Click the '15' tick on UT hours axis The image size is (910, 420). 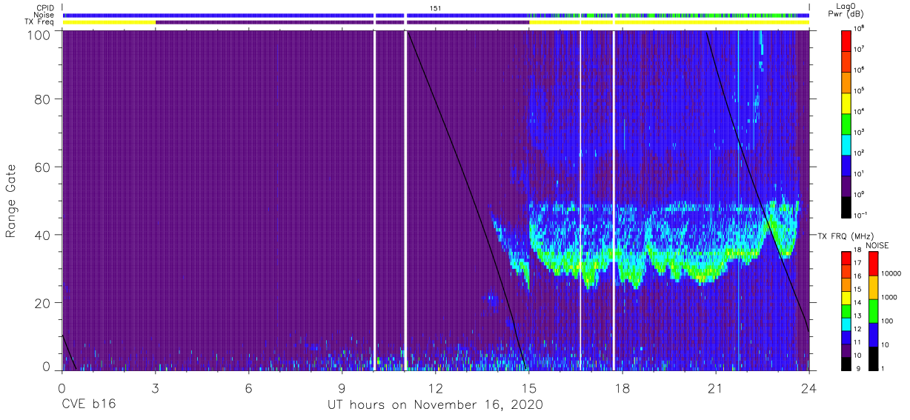(529, 387)
